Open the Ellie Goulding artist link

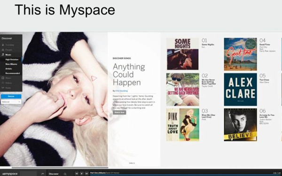[x=122, y=91]
